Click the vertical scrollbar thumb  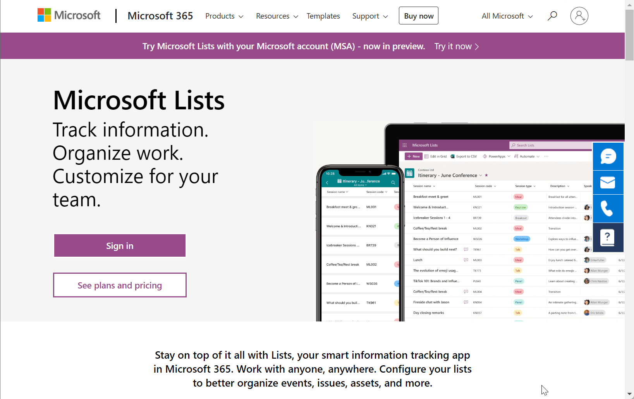coord(629,35)
